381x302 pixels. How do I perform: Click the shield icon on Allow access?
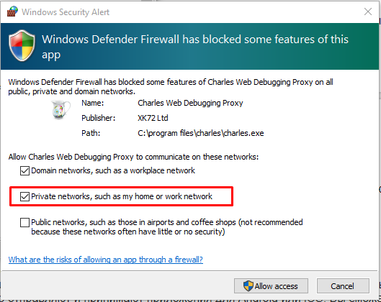(x=248, y=285)
